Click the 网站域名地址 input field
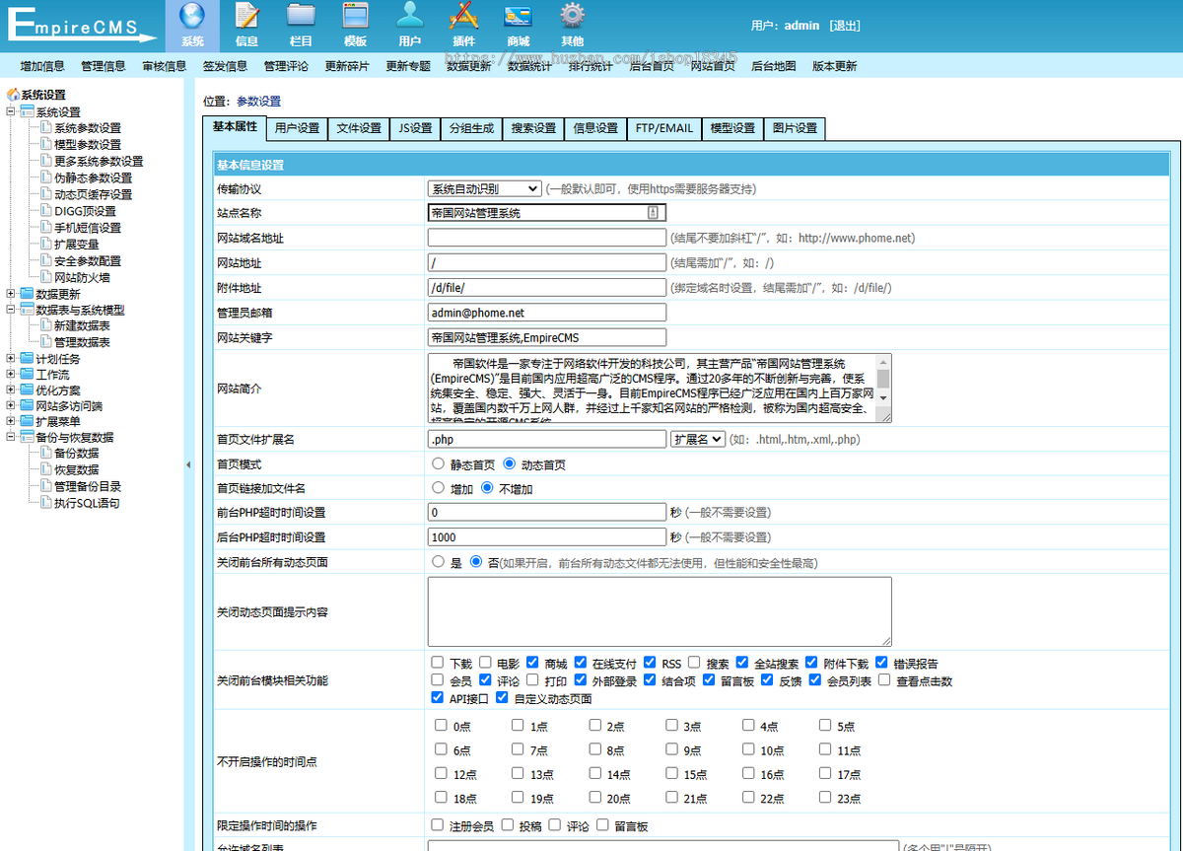This screenshot has width=1183, height=851. point(547,238)
